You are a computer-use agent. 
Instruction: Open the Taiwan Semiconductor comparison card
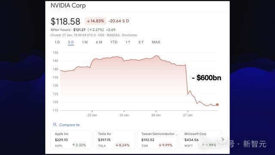(x=158, y=139)
